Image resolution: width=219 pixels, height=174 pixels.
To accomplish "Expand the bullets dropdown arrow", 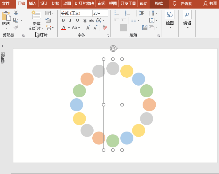I will coord(122,13).
